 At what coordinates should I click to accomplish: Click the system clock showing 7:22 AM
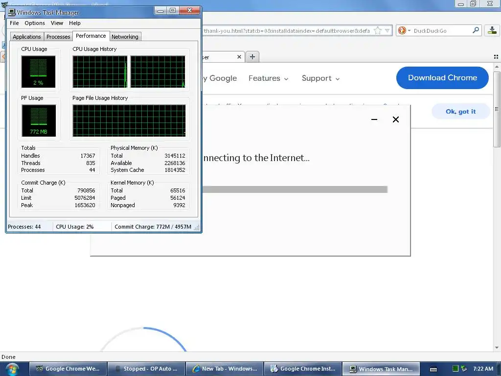[x=483, y=369]
